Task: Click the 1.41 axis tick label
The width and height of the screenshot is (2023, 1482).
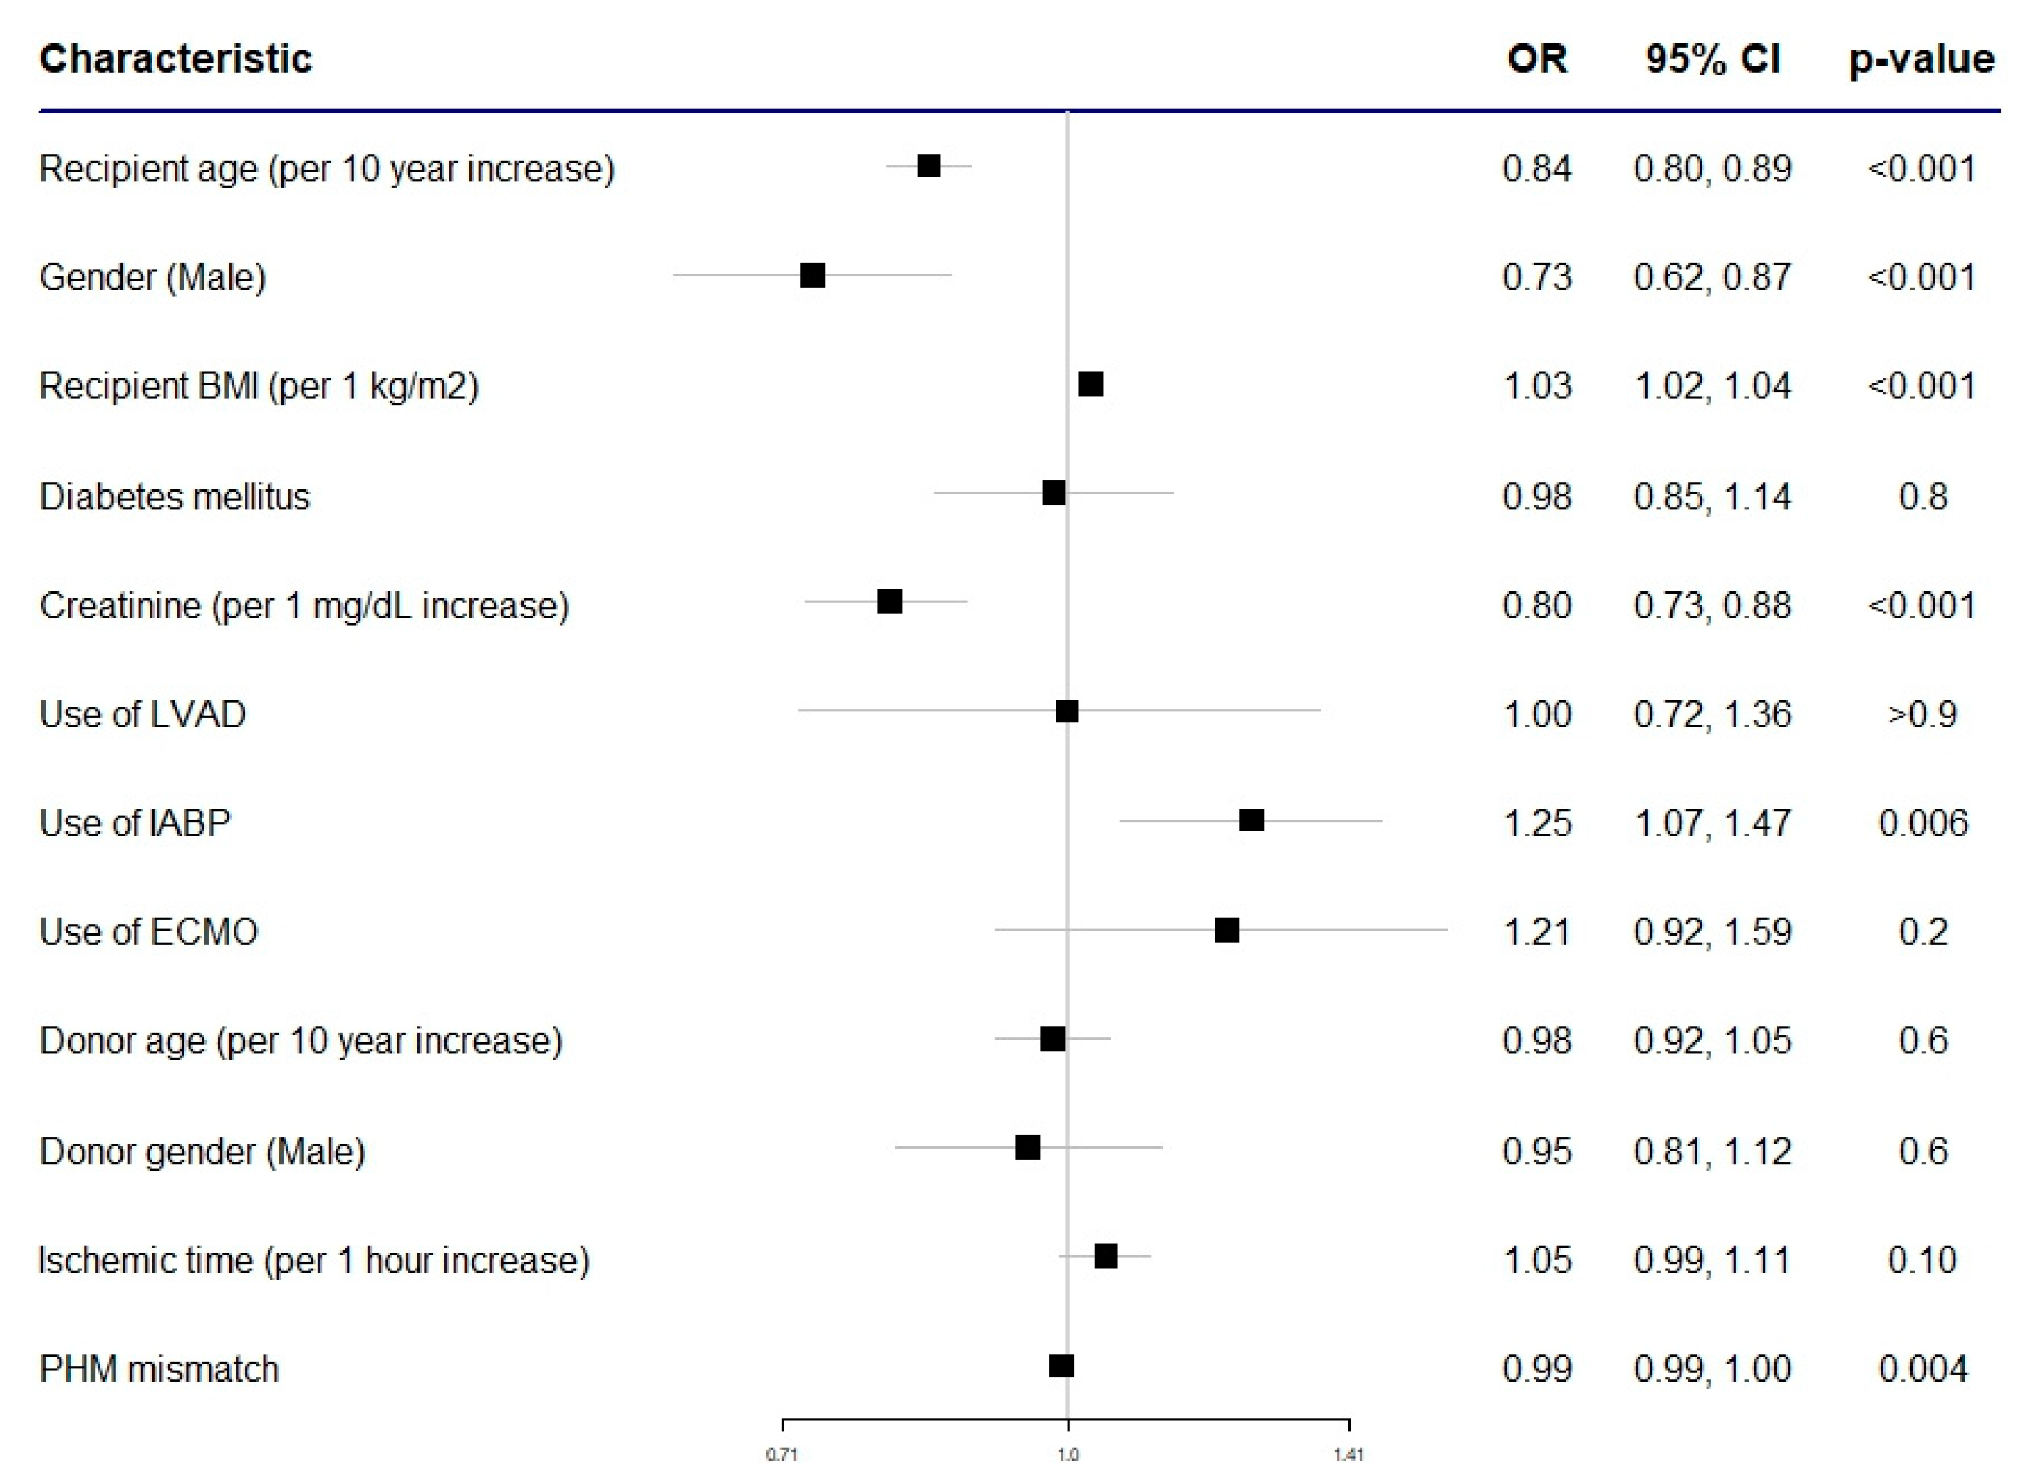Action: point(1348,1455)
